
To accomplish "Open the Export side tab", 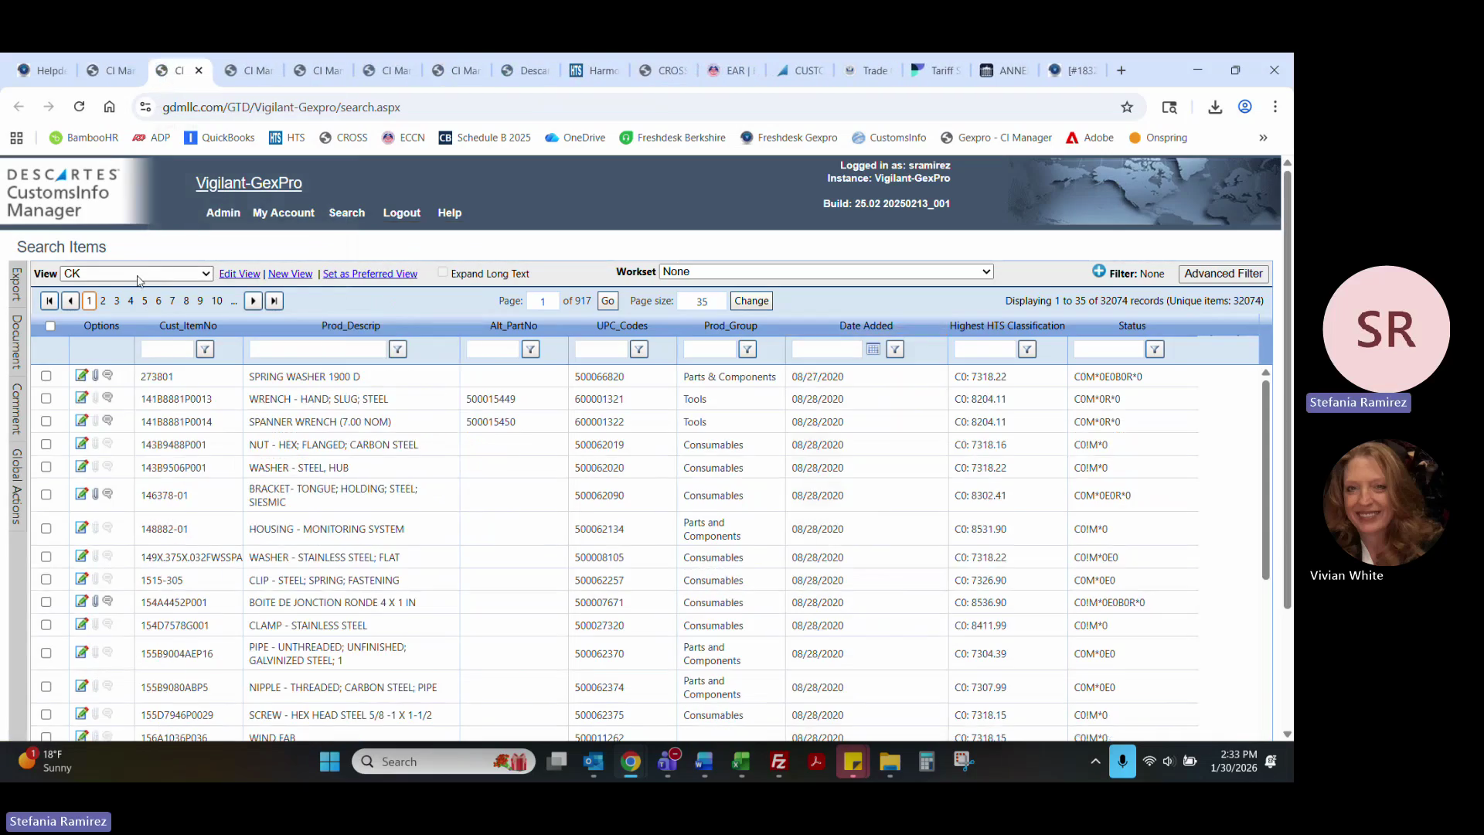I will tap(16, 284).
